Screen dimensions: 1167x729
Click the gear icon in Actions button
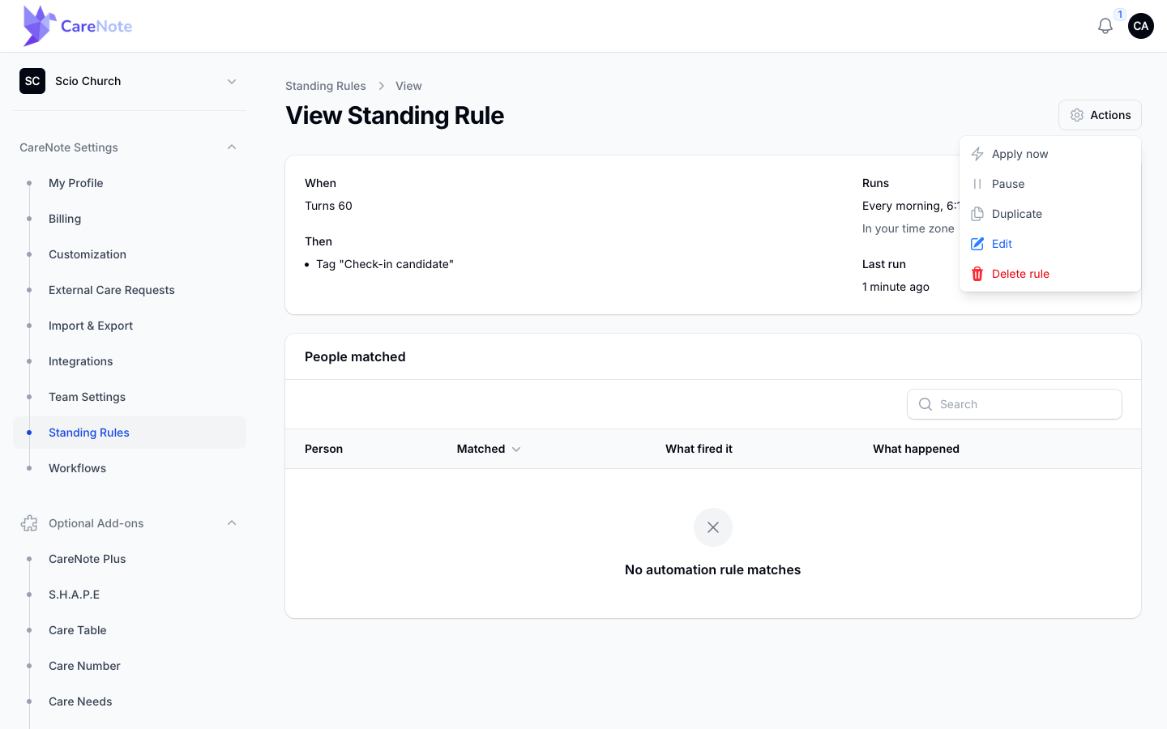[x=1077, y=115]
